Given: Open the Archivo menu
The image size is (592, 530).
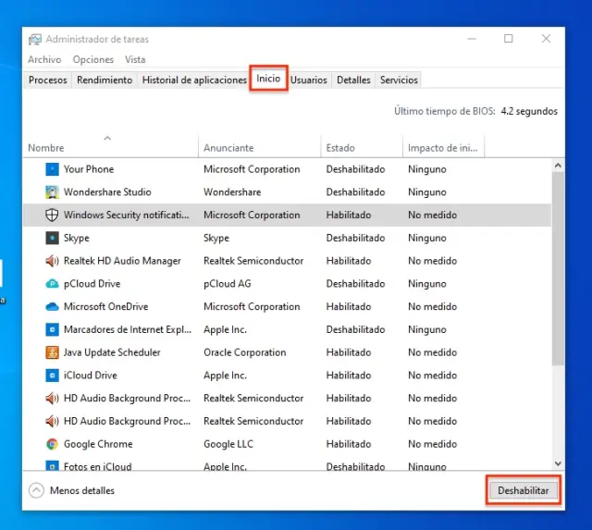Looking at the screenshot, I should point(44,59).
